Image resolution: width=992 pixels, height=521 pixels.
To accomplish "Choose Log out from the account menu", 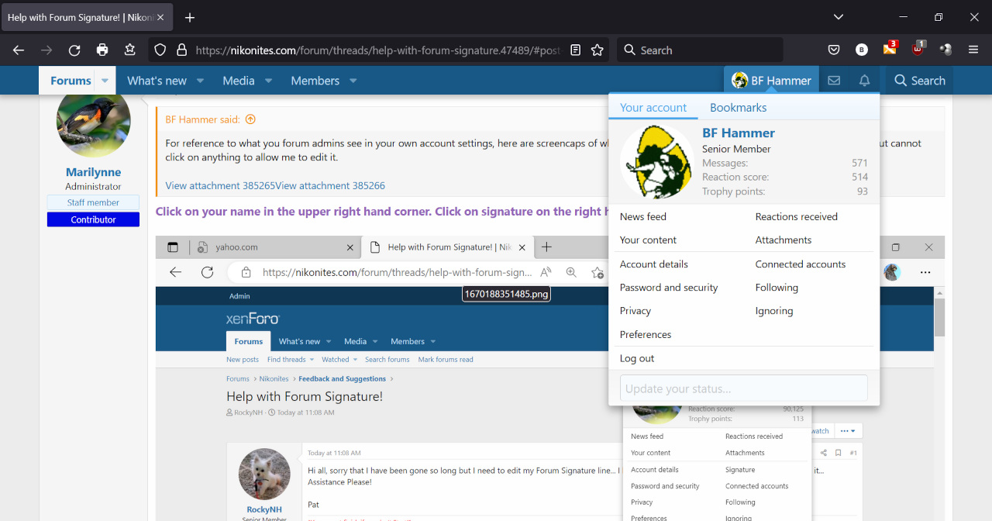I will pyautogui.click(x=637, y=358).
